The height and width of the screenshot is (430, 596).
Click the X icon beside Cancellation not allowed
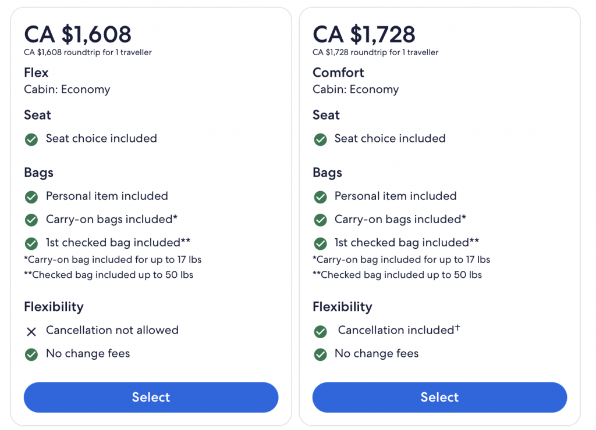(x=31, y=331)
